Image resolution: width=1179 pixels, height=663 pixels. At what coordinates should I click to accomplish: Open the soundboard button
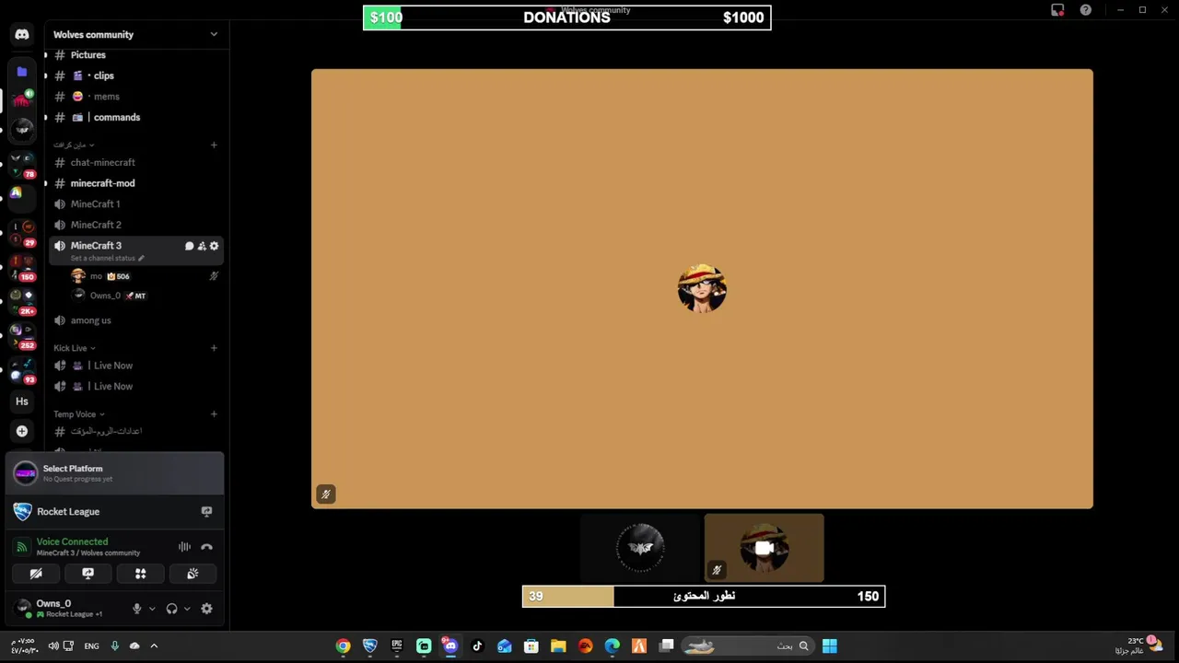[193, 574]
